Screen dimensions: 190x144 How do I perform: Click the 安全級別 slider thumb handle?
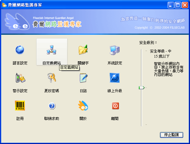tap(141, 88)
